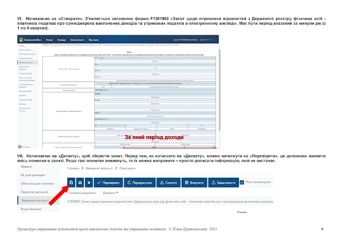
Task: Open Допомога in the sidebar
Action: [23, 104]
